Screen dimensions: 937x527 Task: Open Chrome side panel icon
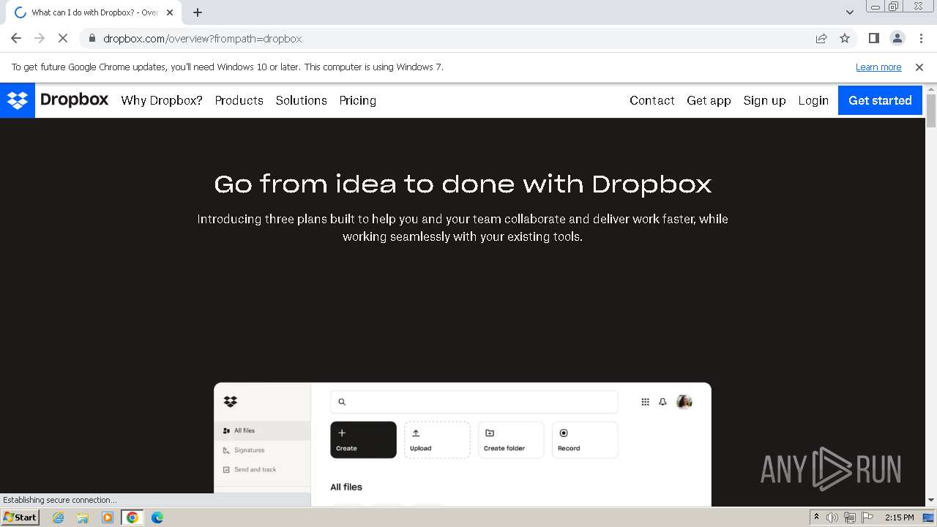[873, 39]
